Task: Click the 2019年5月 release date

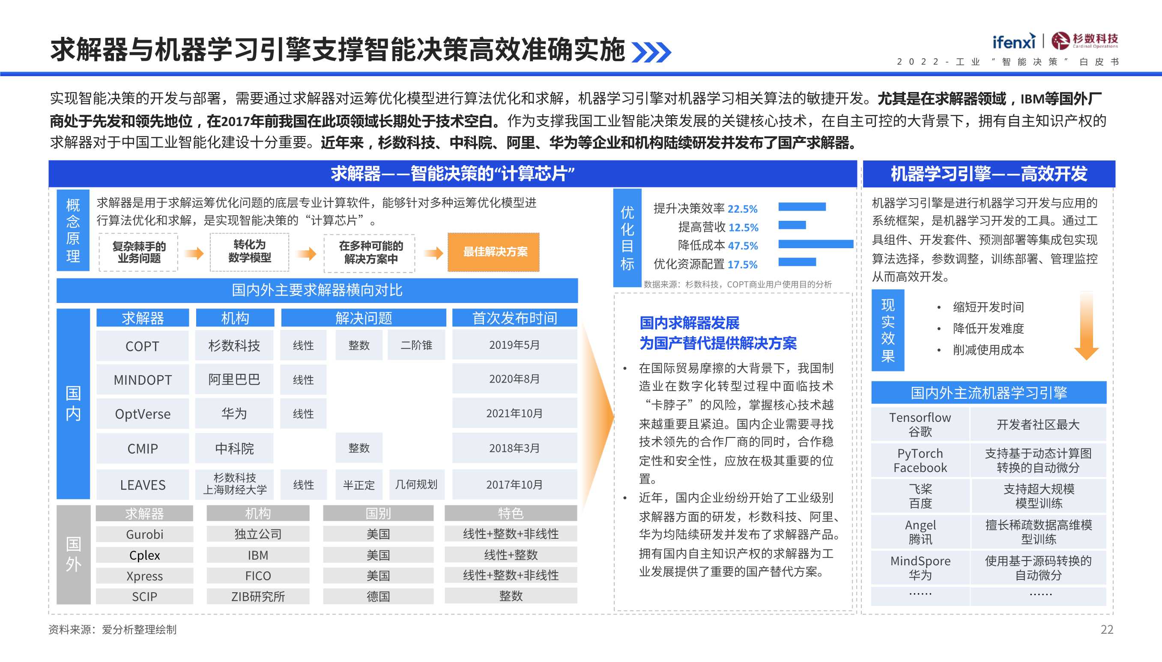Action: tap(514, 345)
